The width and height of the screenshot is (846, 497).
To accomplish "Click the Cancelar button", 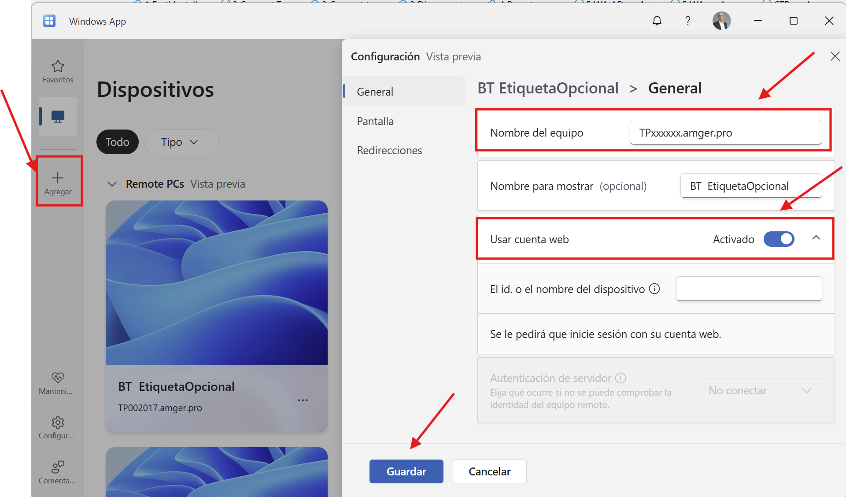I will pyautogui.click(x=489, y=471).
